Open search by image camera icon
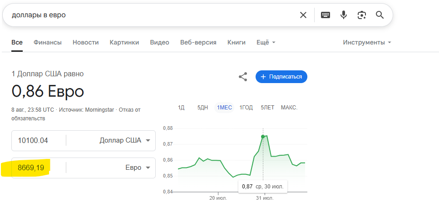This screenshot has height=207, width=439. click(361, 15)
